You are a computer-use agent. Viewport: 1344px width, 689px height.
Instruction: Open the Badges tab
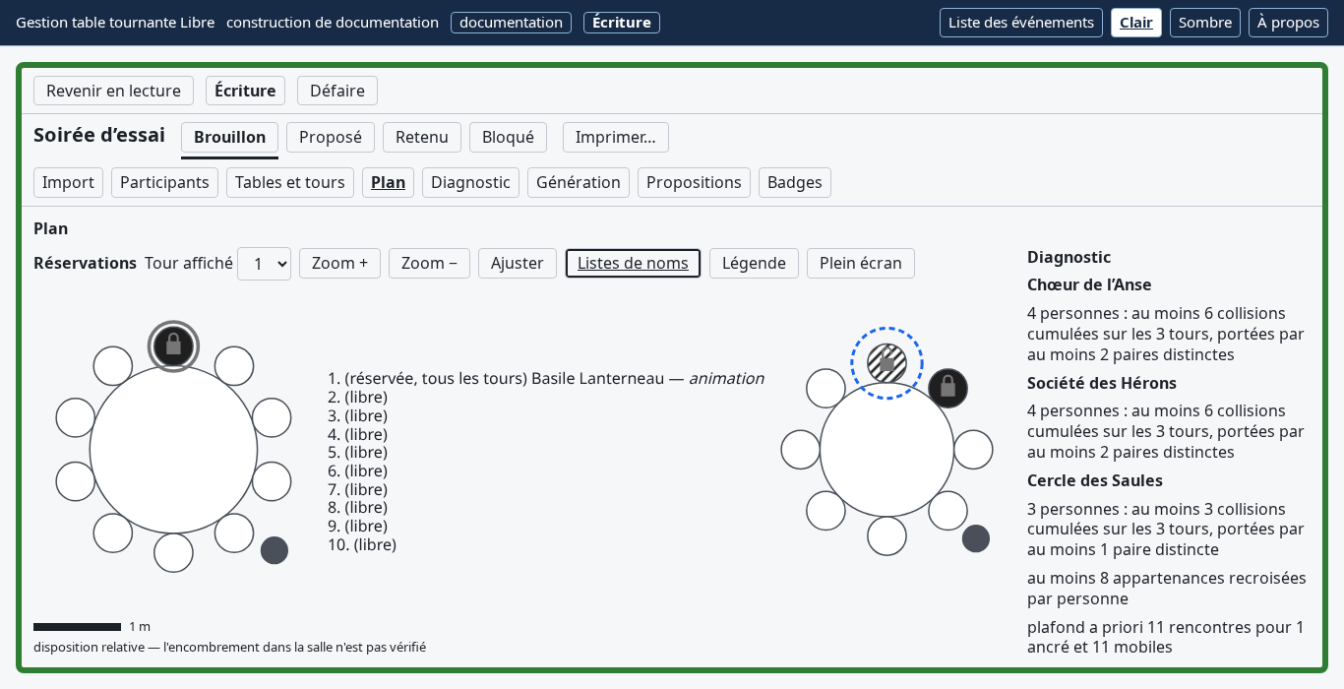[x=795, y=183]
